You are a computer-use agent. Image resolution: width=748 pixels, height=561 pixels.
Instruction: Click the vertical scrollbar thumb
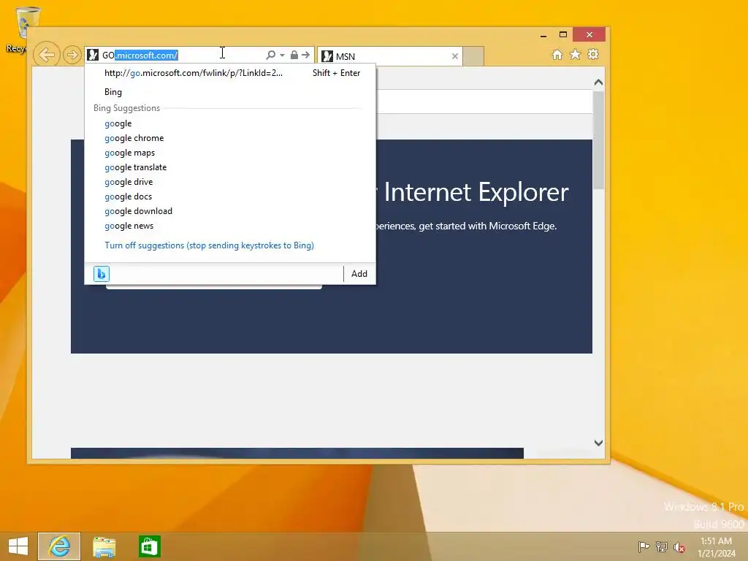[598, 140]
